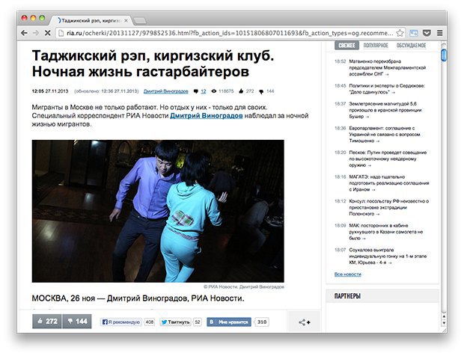Open 'Все новости' link in sidebar
Viewport: 464px width, 356px height.
[x=347, y=274]
